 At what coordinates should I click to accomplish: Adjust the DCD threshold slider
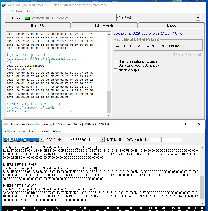pyautogui.click(x=161, y=140)
